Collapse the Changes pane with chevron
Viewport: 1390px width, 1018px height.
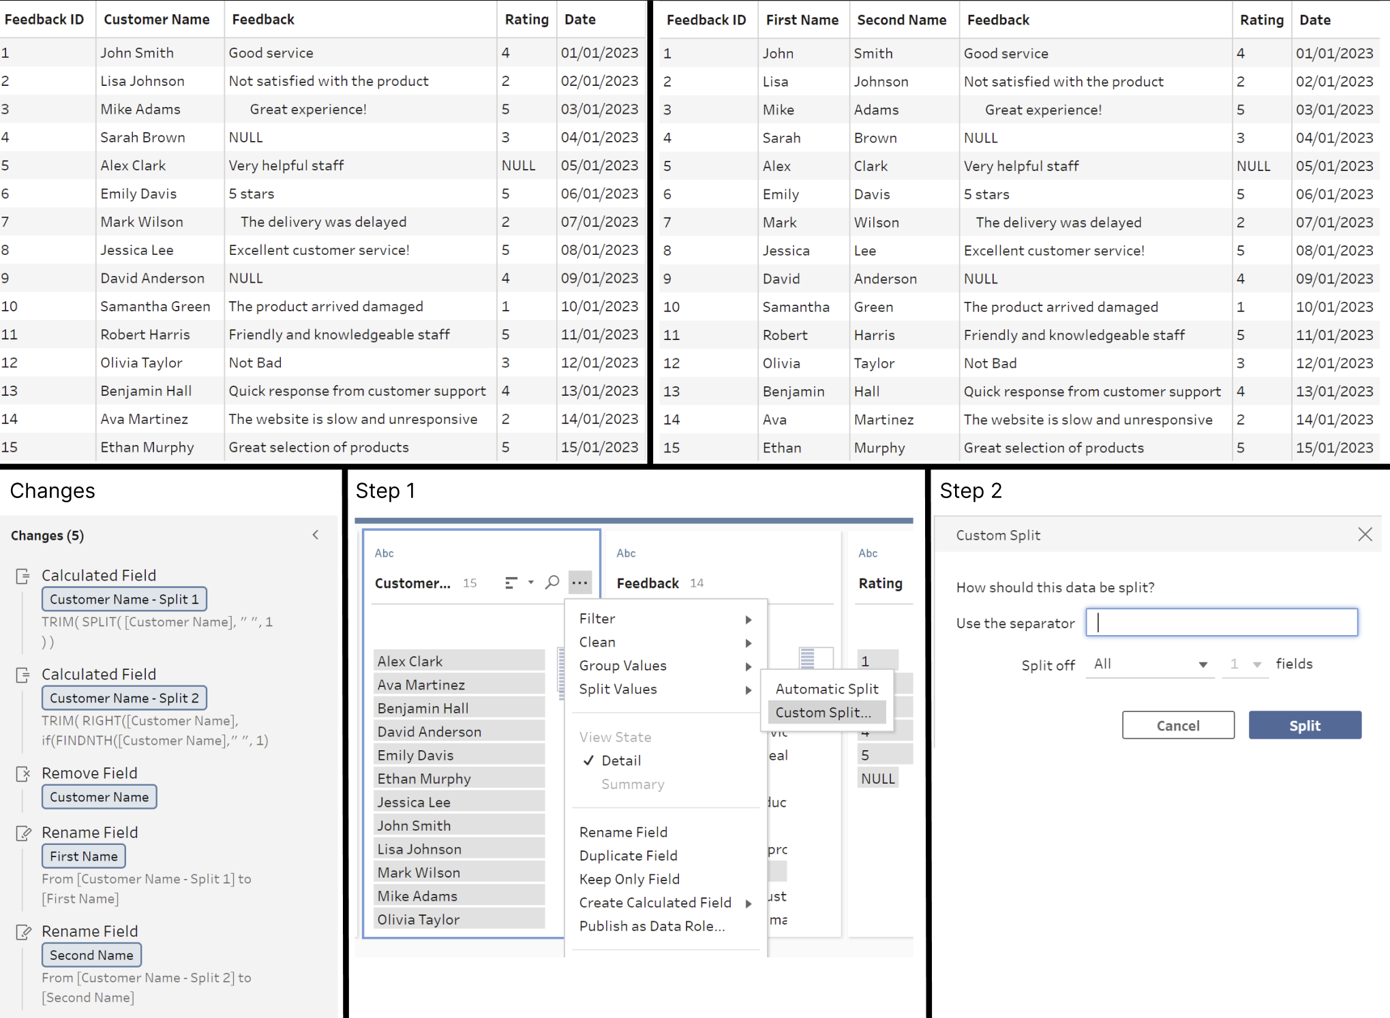316,535
